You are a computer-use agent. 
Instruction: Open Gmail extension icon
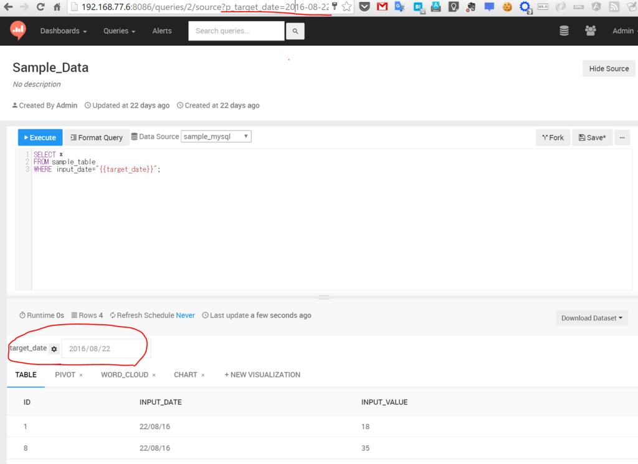coord(382,6)
